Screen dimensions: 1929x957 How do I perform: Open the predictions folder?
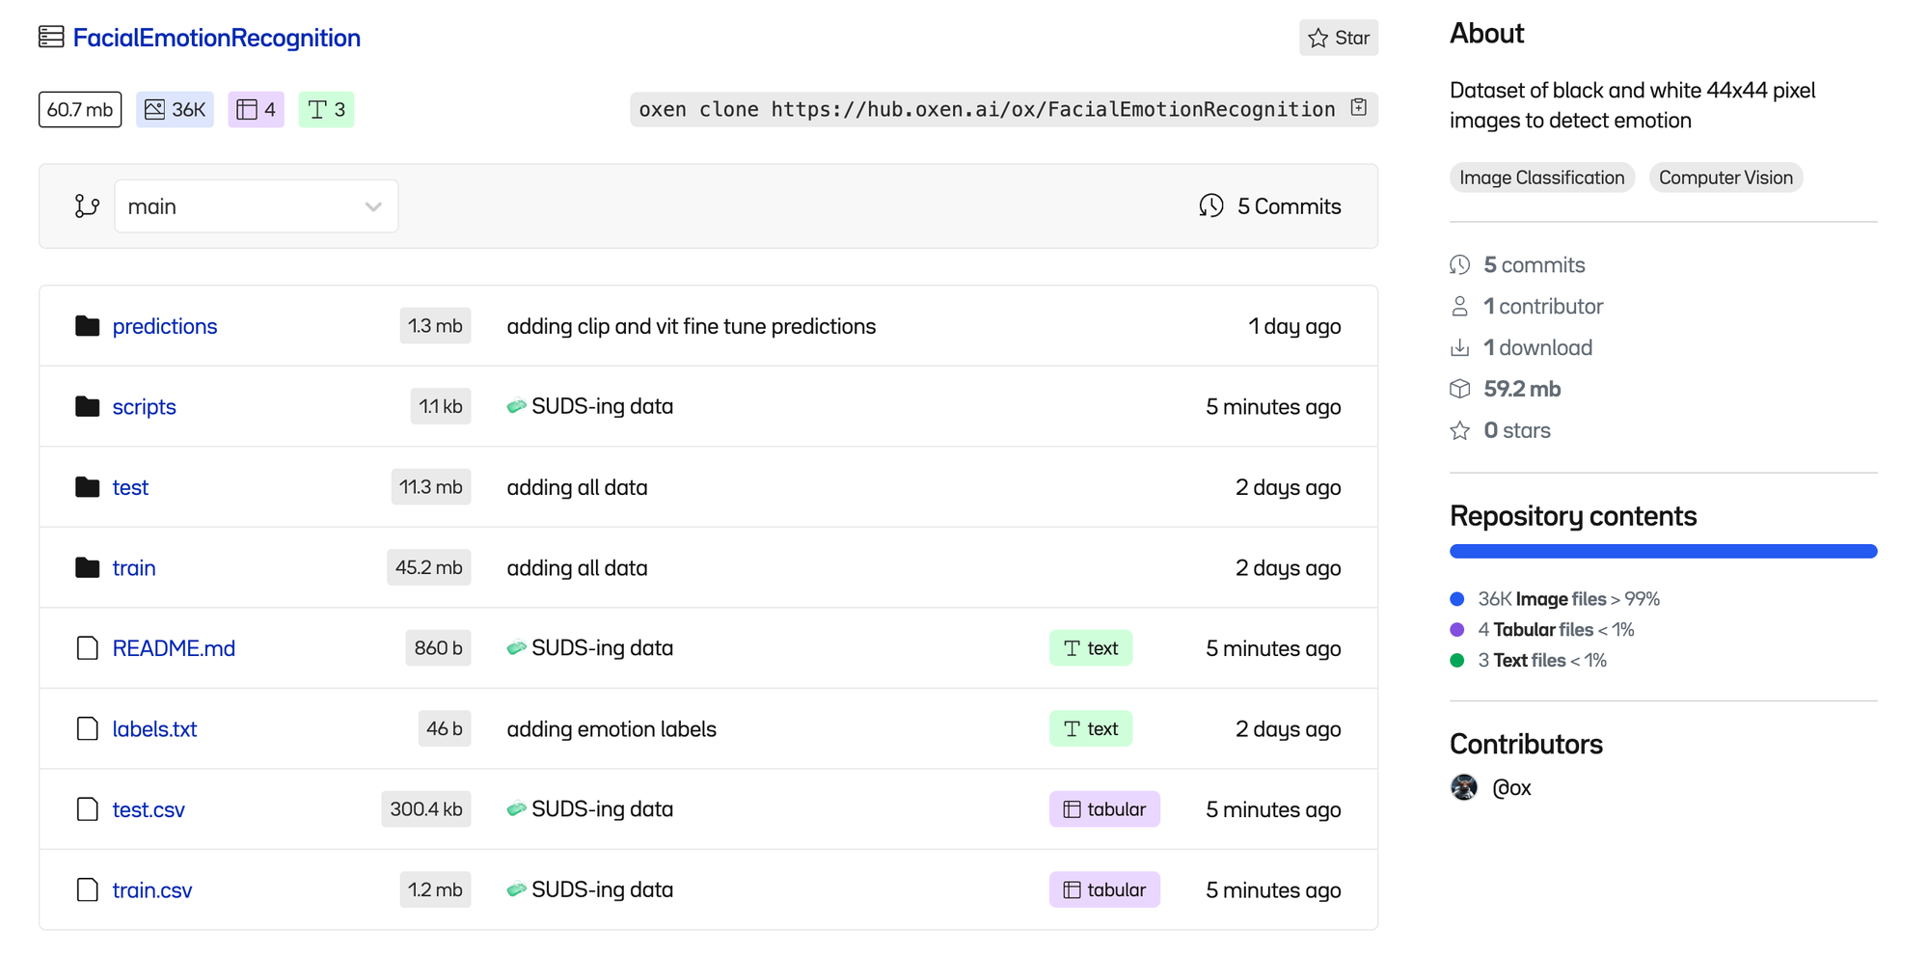point(165,326)
